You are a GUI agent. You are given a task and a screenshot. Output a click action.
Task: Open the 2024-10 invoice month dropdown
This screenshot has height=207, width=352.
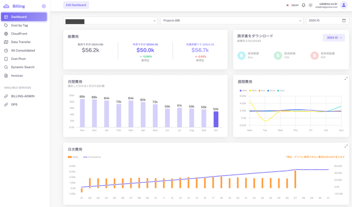[334, 38]
